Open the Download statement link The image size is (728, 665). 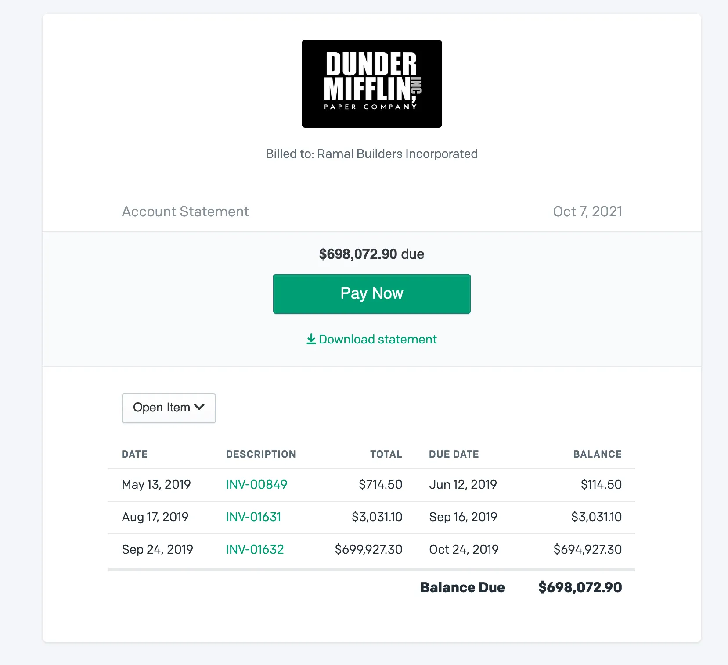coord(371,339)
